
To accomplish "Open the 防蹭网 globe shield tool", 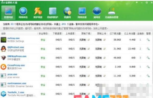I will click(67, 13).
